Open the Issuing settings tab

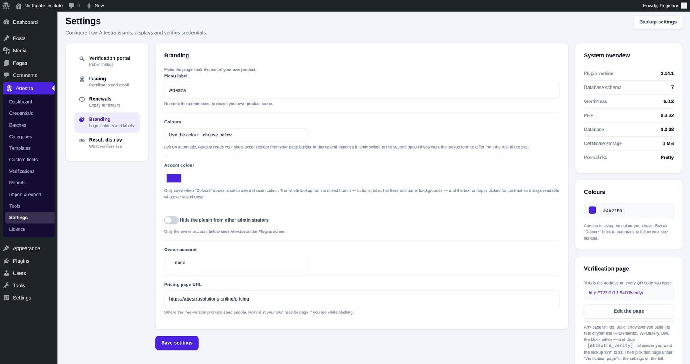pos(107,82)
